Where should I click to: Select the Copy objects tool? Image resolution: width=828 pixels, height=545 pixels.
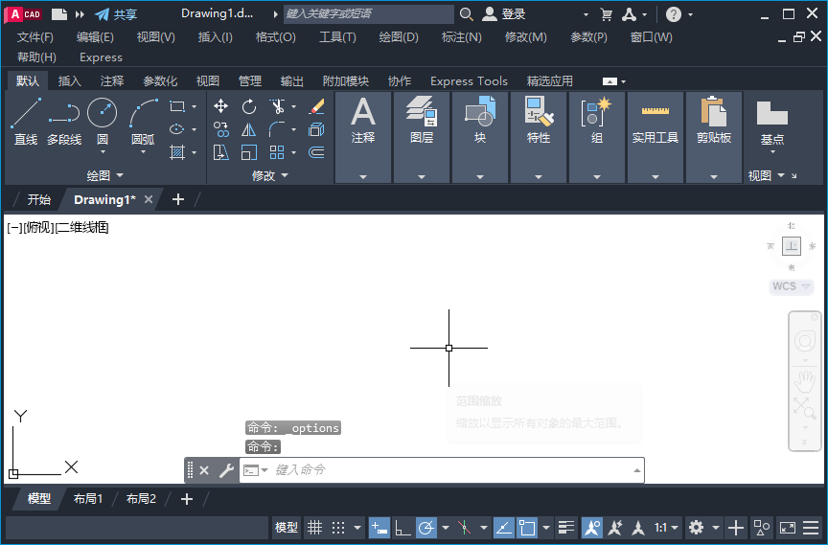pos(220,129)
